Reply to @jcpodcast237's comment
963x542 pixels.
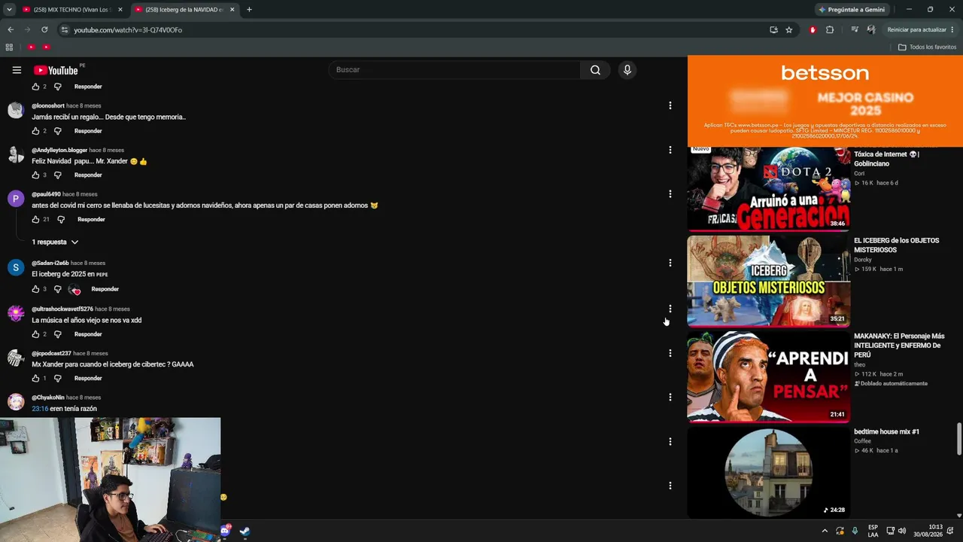[x=88, y=379]
